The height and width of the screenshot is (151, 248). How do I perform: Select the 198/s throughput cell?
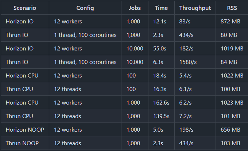pyautogui.click(x=186, y=129)
